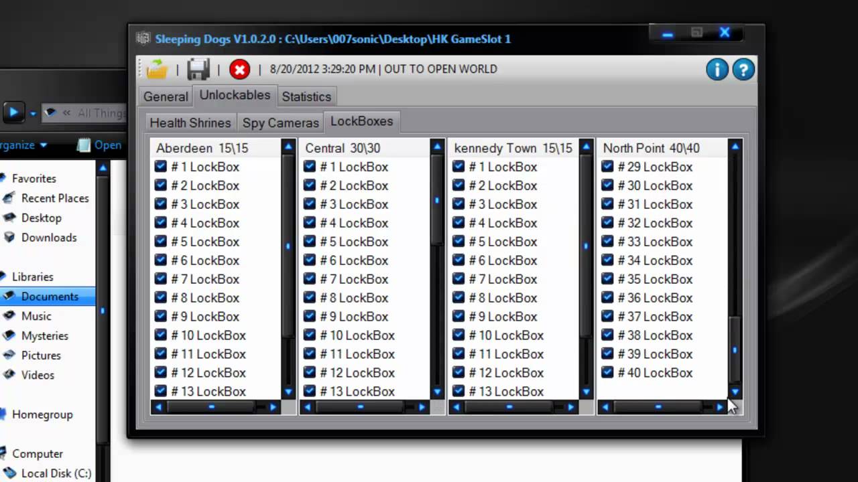The width and height of the screenshot is (858, 482).
Task: Select the LockBoxes sub-tab
Action: click(x=362, y=121)
